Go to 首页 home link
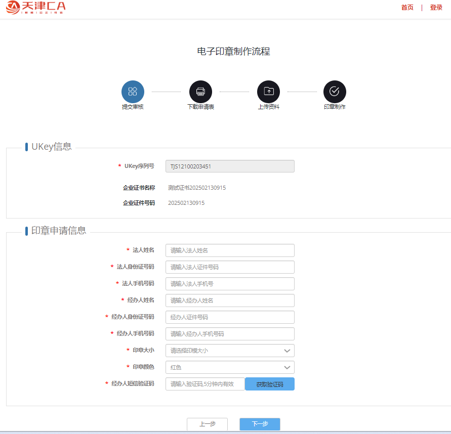 [407, 8]
